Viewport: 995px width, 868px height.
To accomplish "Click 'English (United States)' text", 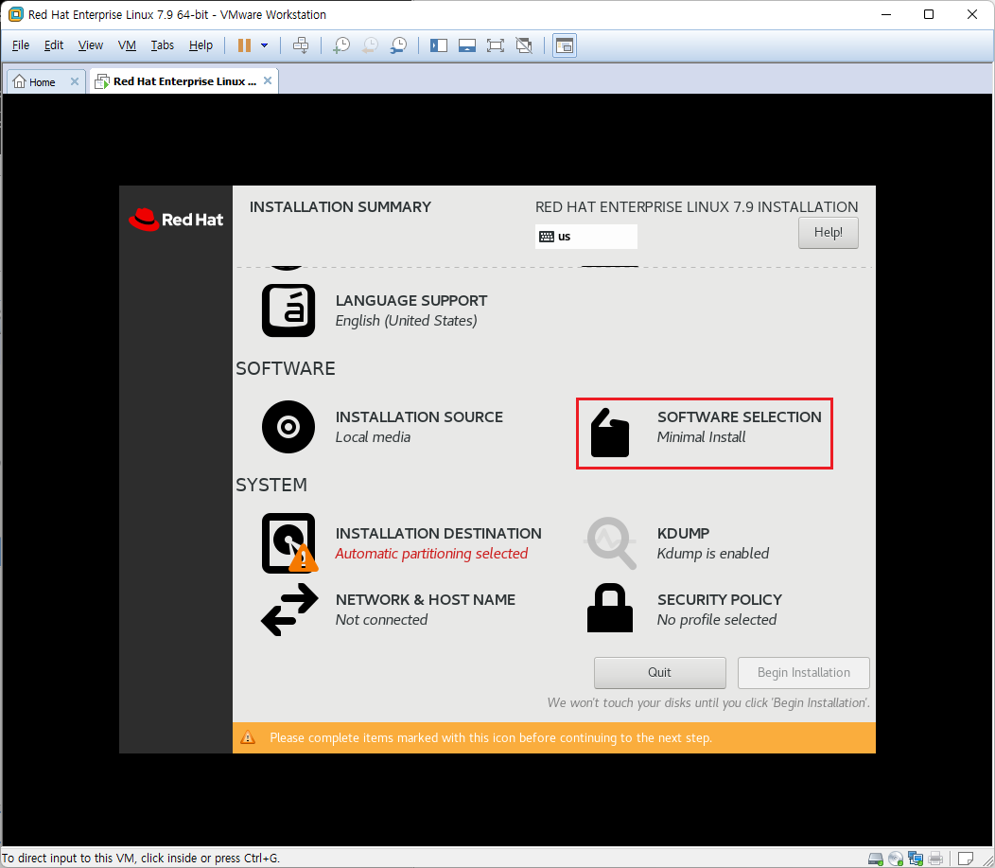I will tap(406, 321).
